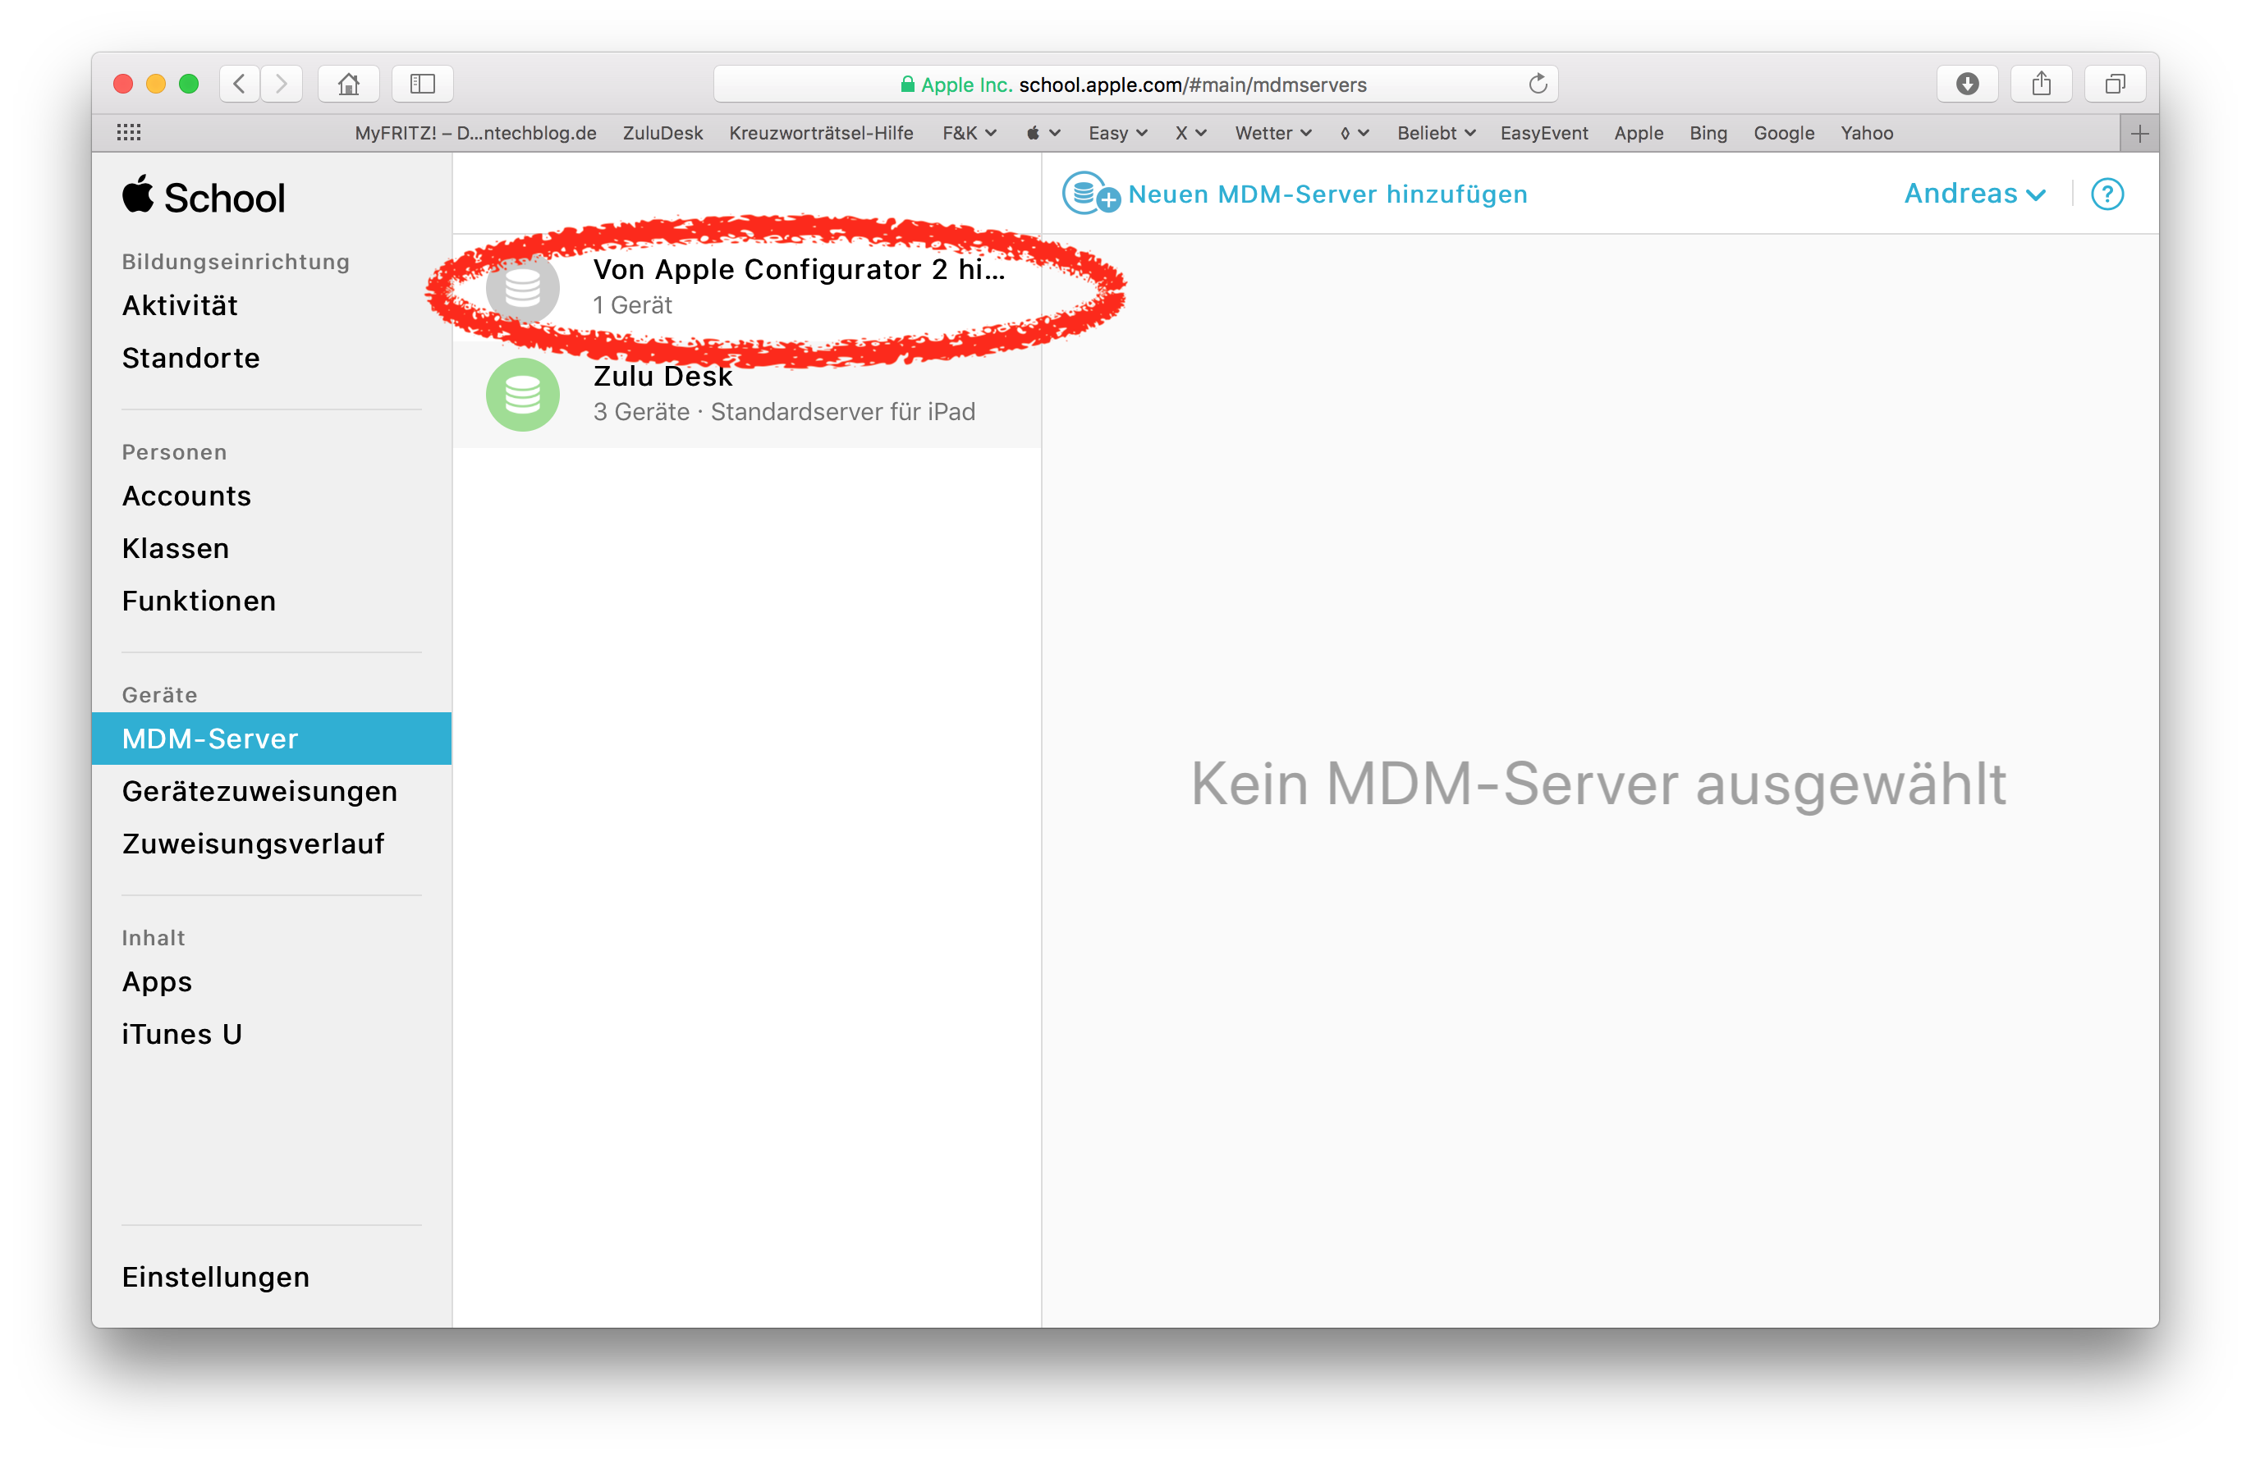Open new tab with plus icon
This screenshot has height=1459, width=2251.
tap(2139, 133)
